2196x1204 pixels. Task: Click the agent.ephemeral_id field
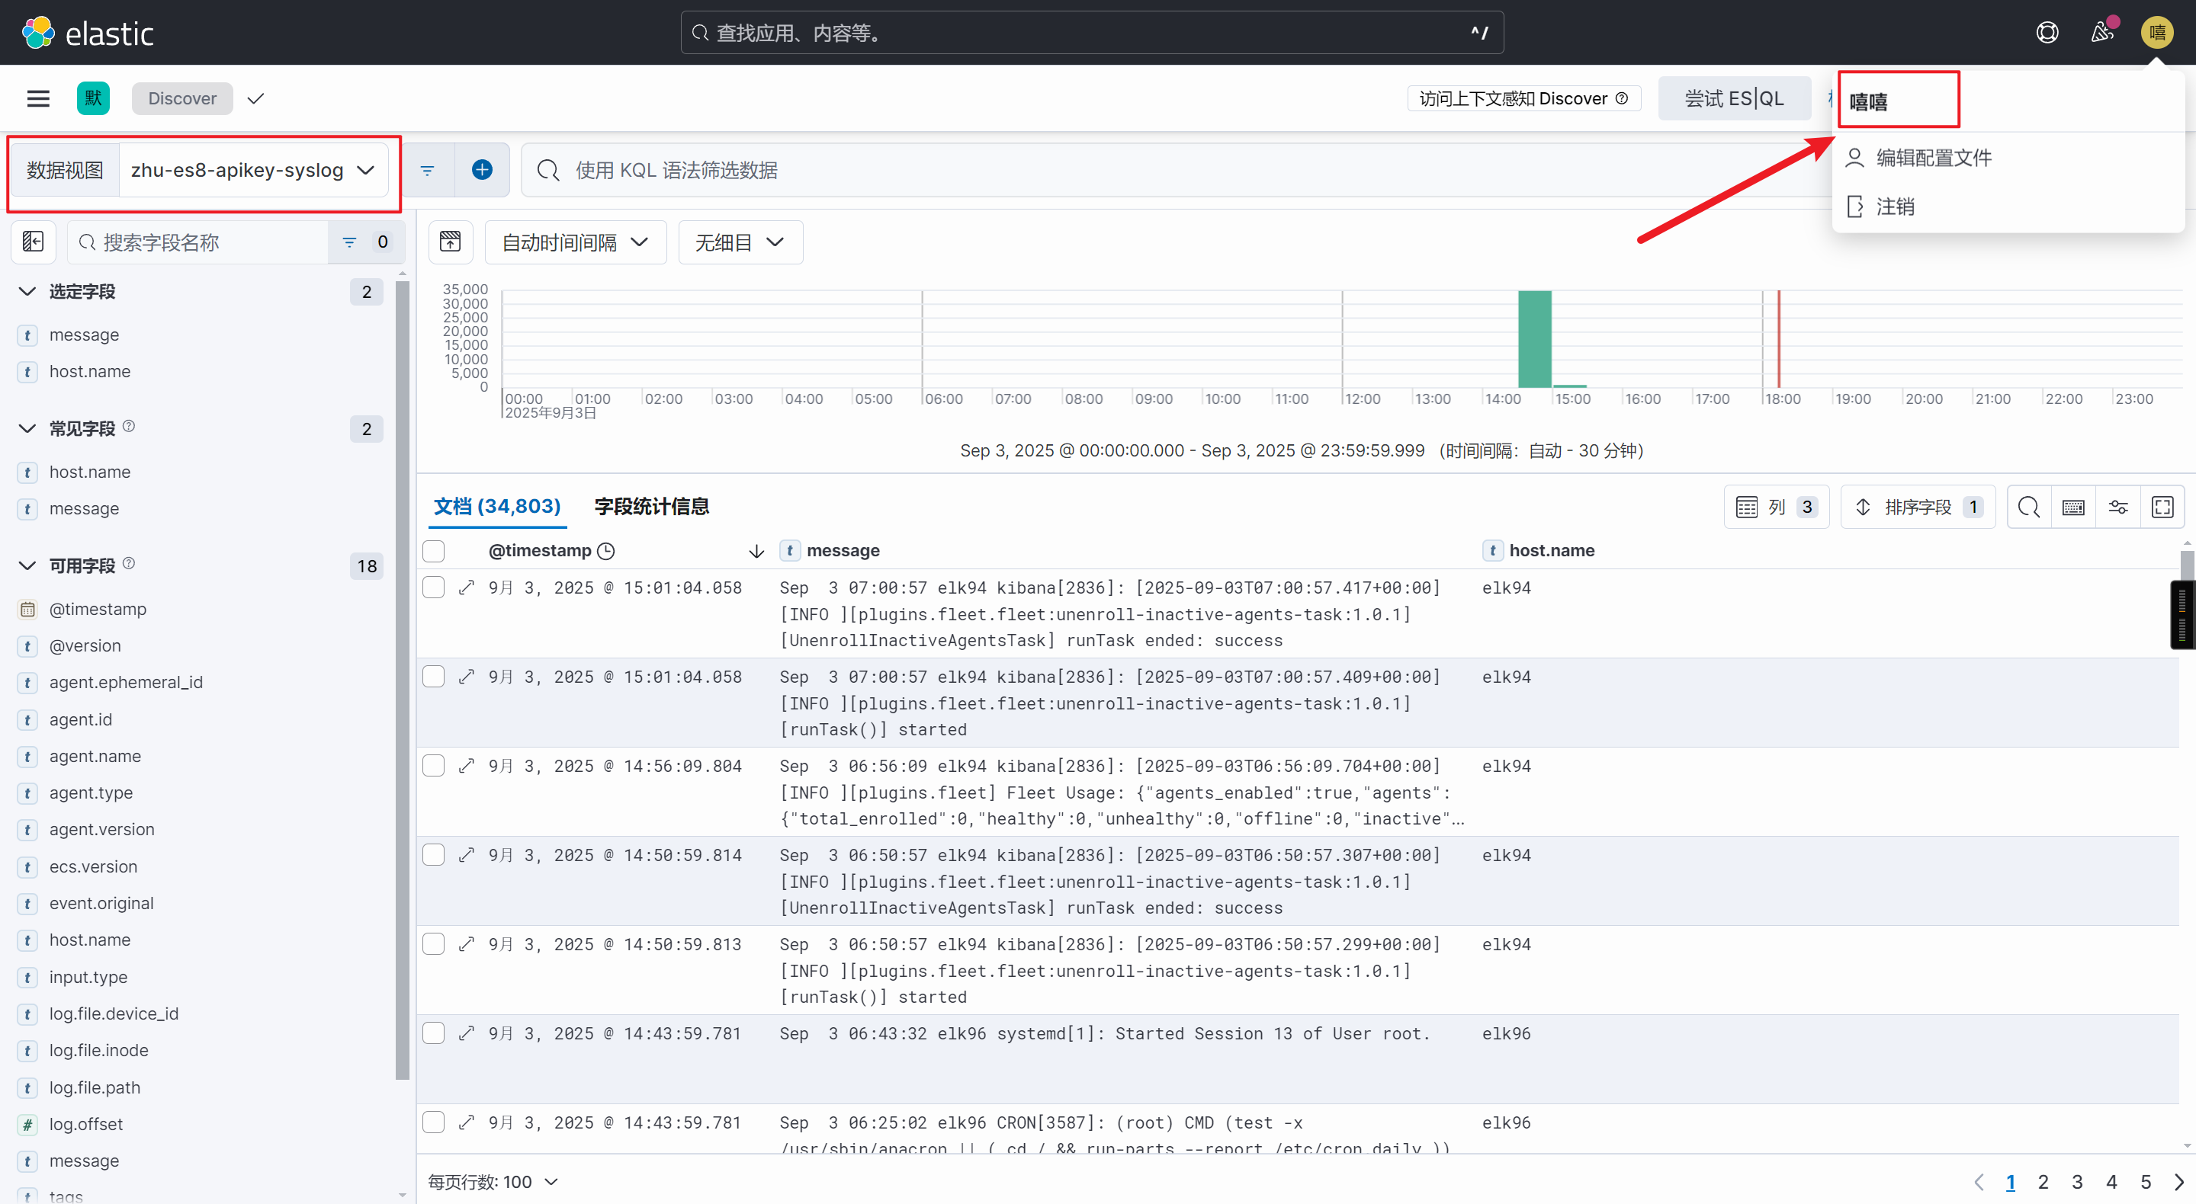126,683
